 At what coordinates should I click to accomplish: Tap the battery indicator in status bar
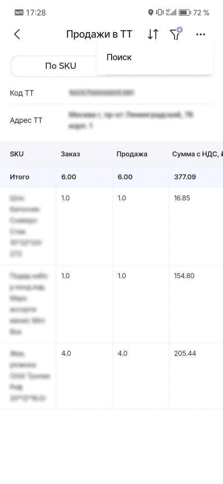(x=185, y=13)
